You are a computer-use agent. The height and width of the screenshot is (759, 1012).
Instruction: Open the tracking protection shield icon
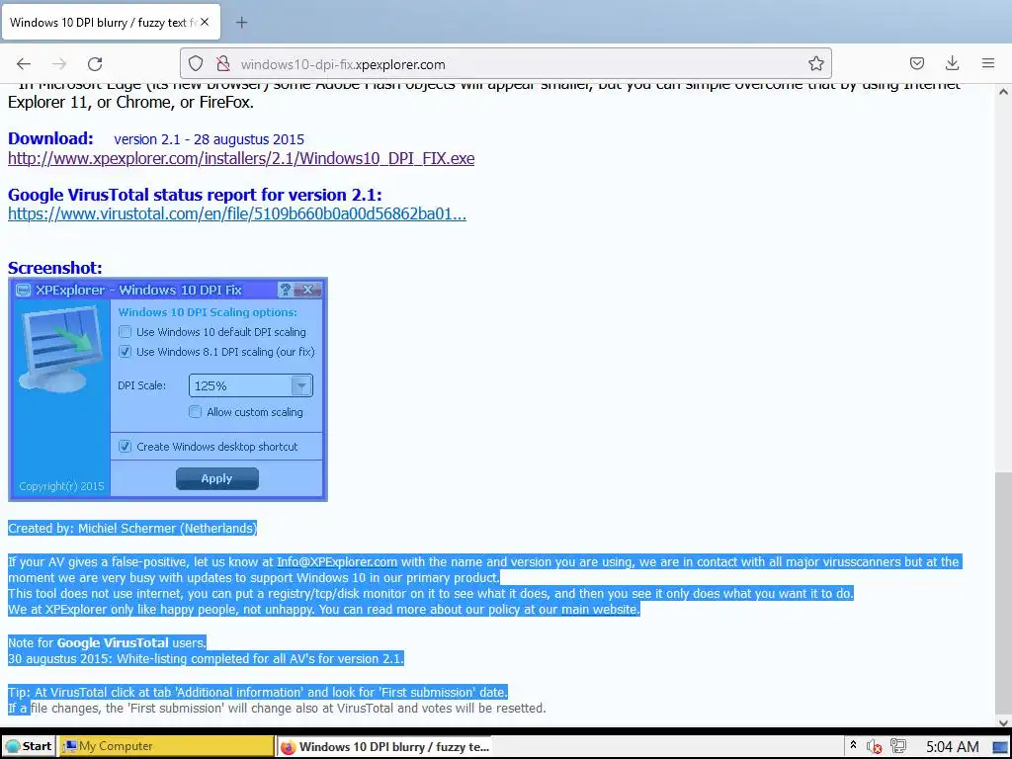(x=196, y=63)
